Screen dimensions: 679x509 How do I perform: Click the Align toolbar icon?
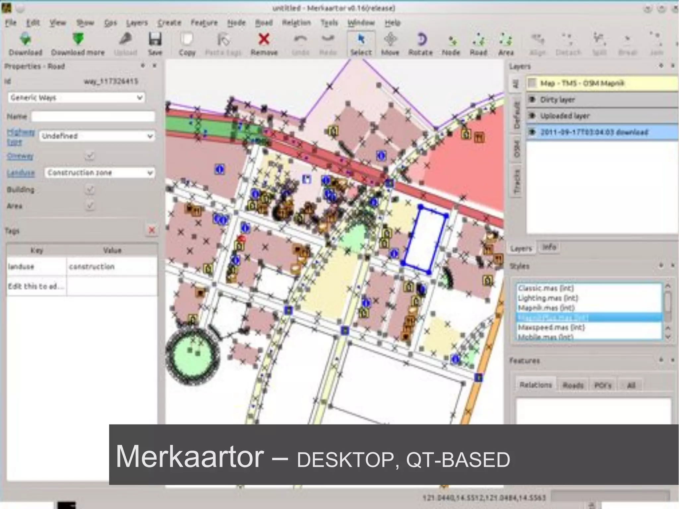[x=537, y=44]
